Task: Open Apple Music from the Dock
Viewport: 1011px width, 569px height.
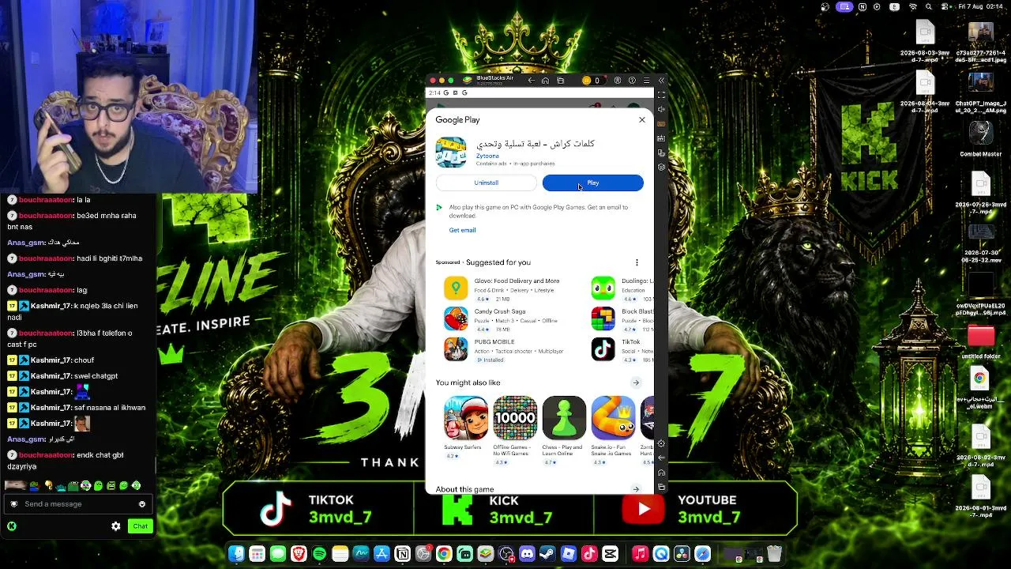Action: pos(641,554)
